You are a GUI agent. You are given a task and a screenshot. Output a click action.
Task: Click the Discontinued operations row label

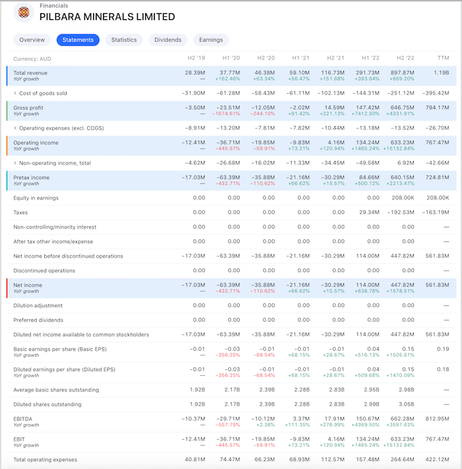(44, 271)
